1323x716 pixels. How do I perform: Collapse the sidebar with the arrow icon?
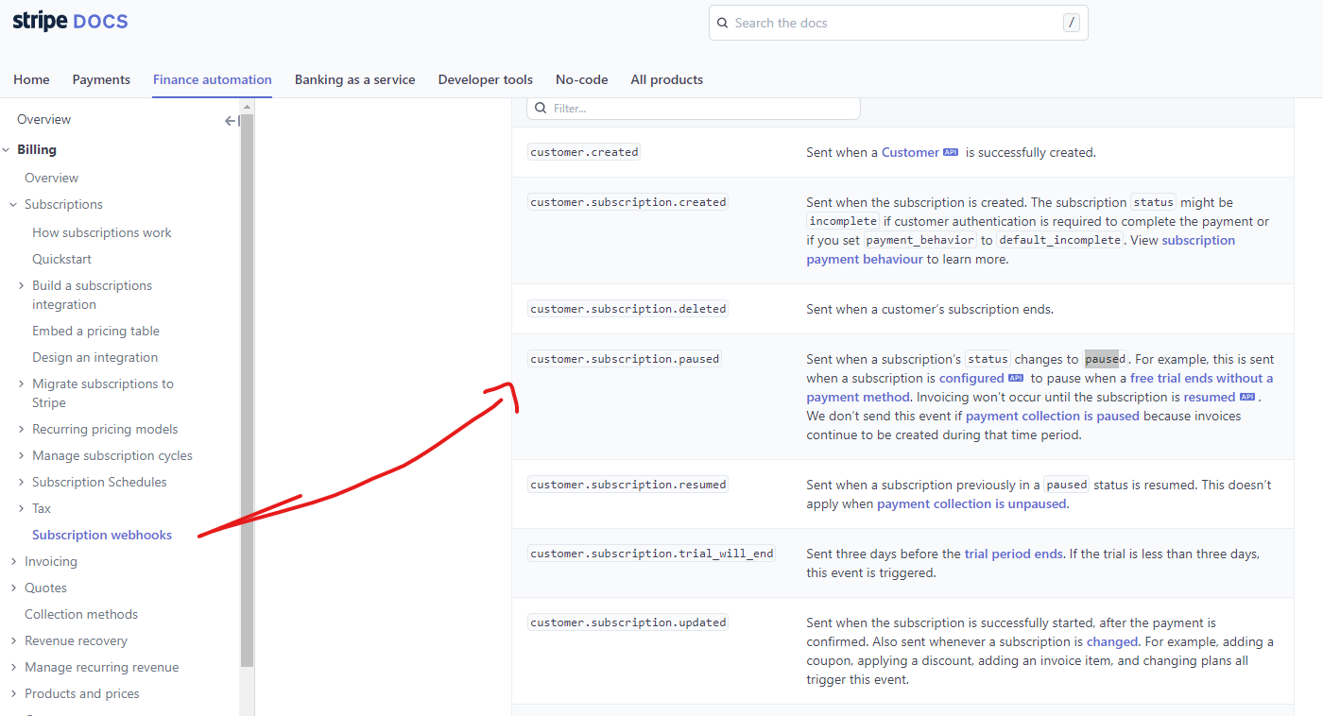click(x=232, y=121)
